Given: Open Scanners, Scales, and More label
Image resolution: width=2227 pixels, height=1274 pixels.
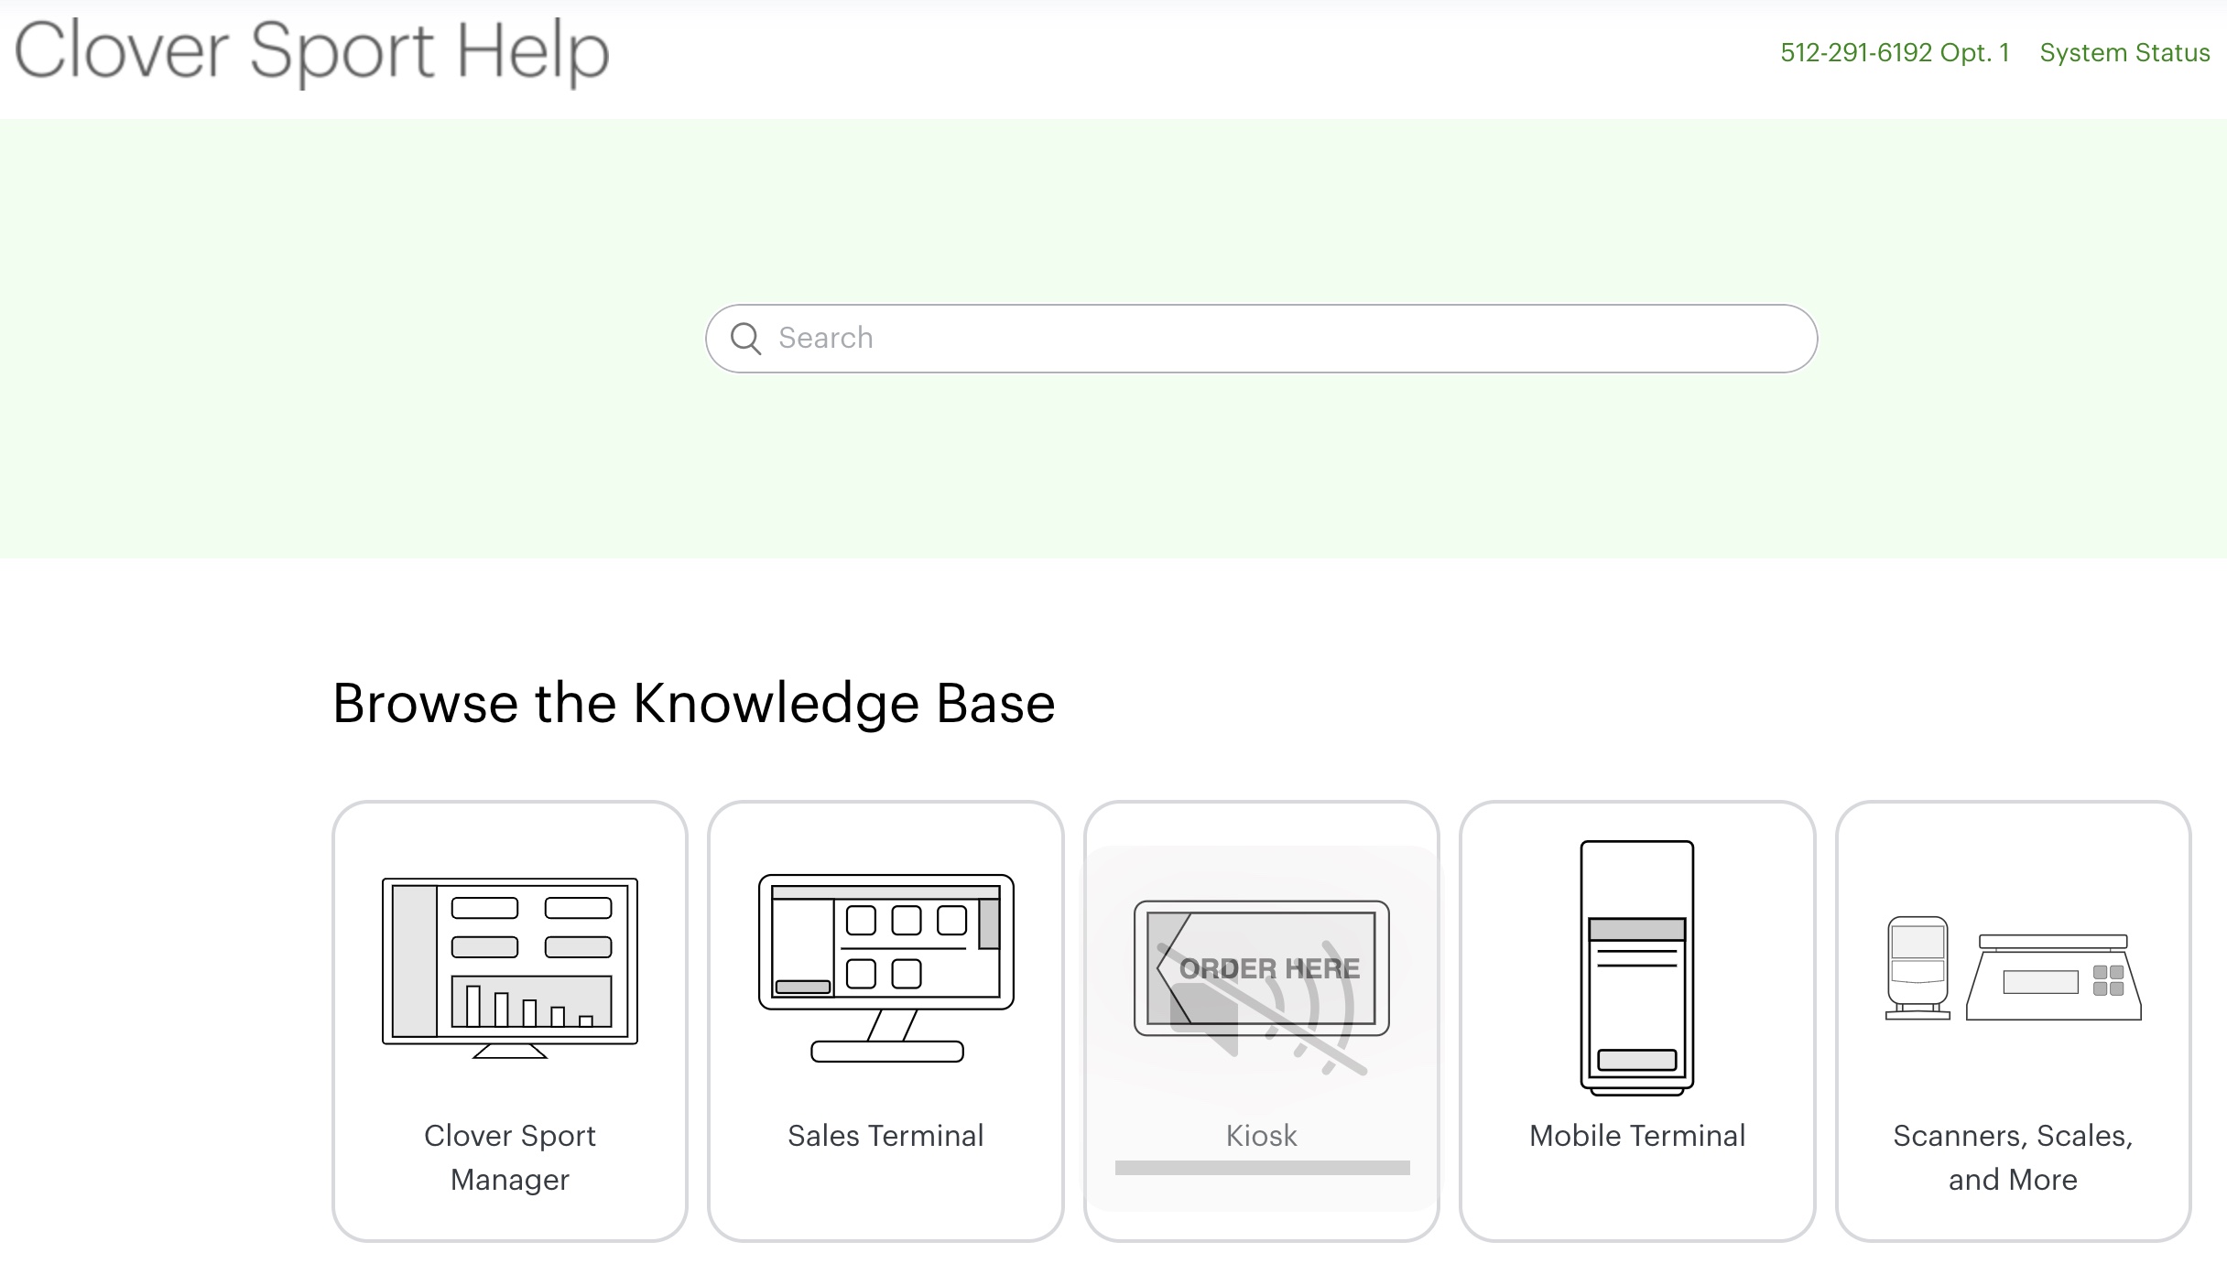Looking at the screenshot, I should [x=2013, y=1158].
